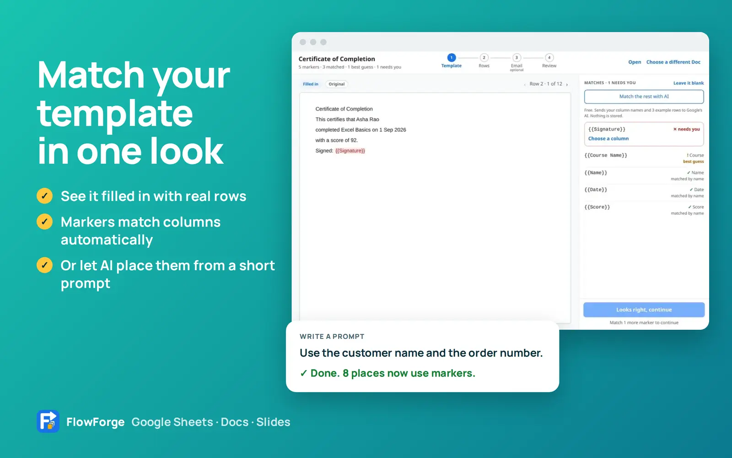Click the {{Signature}} marker in document

350,151
